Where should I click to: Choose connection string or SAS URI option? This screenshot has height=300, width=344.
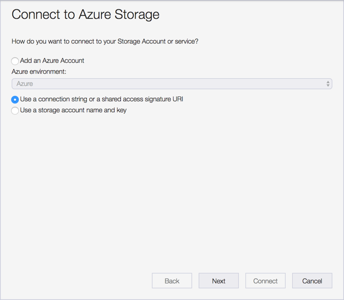(x=15, y=100)
